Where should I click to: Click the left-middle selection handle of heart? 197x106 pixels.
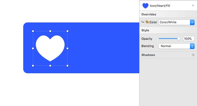click(x=33, y=48)
